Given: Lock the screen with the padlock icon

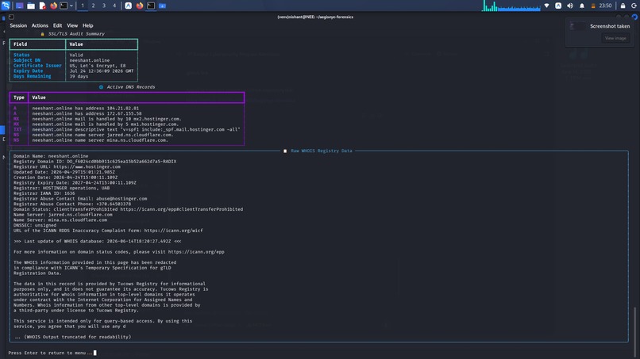Looking at the screenshot, I should point(623,6).
